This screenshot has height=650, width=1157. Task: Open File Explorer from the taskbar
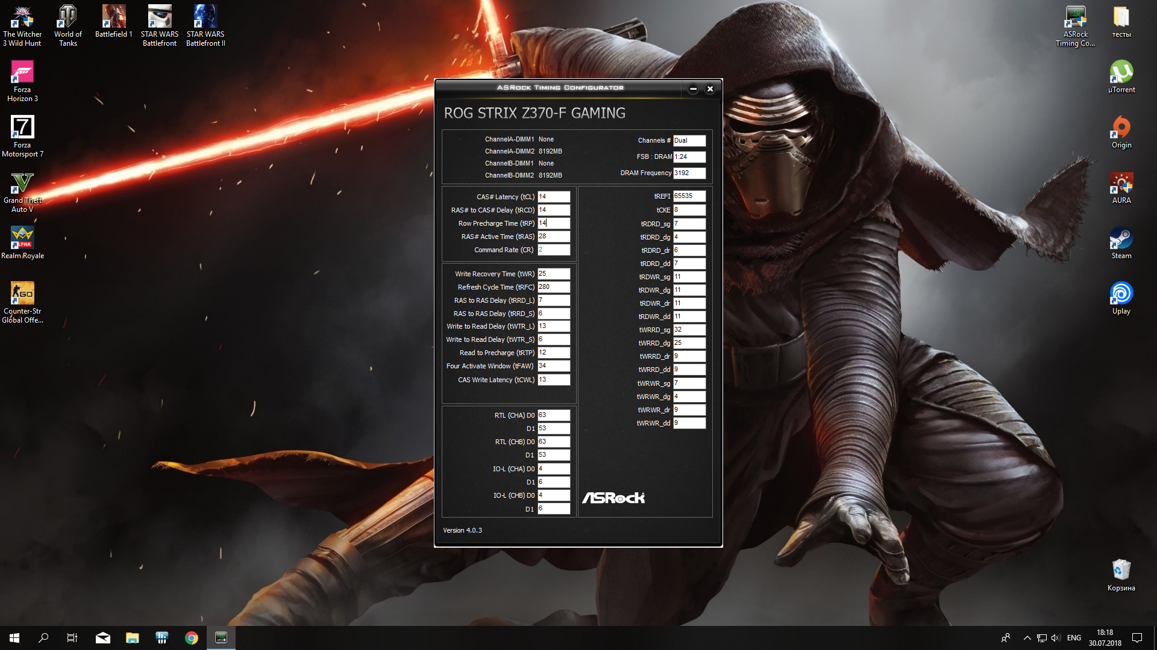coord(132,638)
